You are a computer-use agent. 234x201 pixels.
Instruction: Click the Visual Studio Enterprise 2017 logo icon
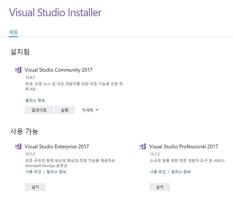pyautogui.click(x=18, y=146)
